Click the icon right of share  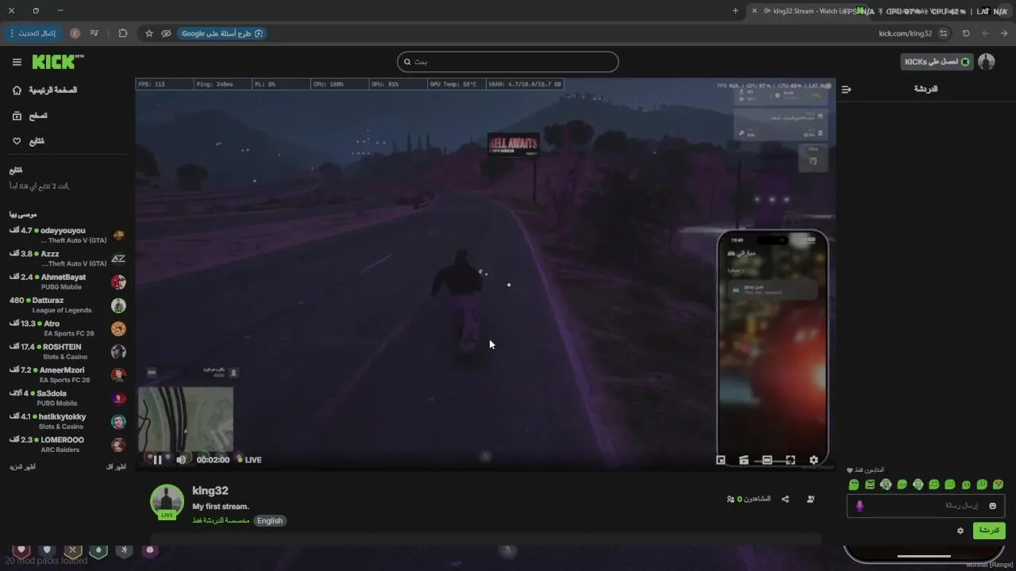tap(810, 500)
